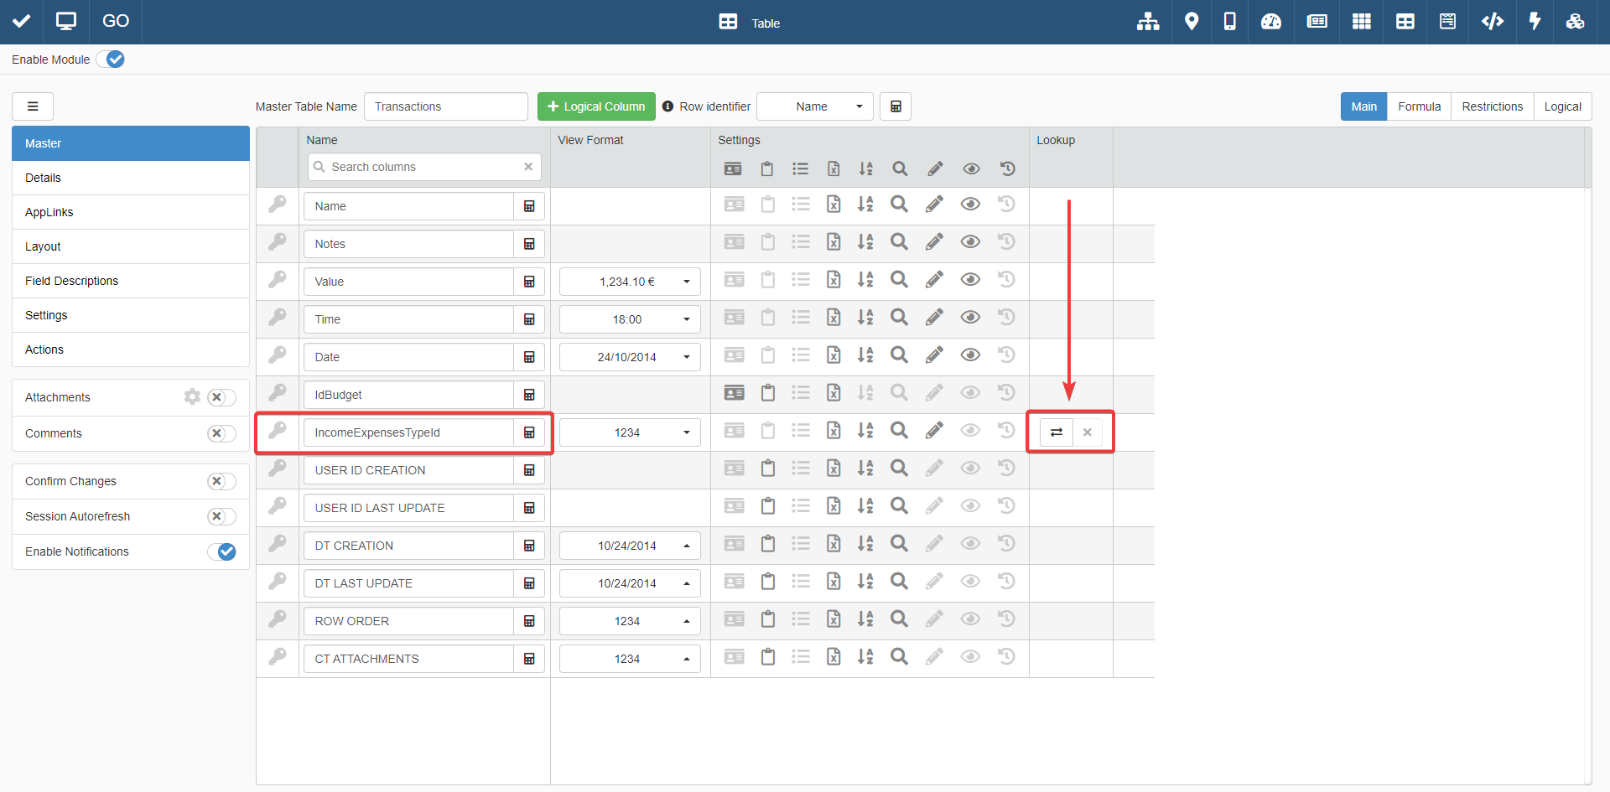Toggle the Enable Module switch

[x=111, y=60]
